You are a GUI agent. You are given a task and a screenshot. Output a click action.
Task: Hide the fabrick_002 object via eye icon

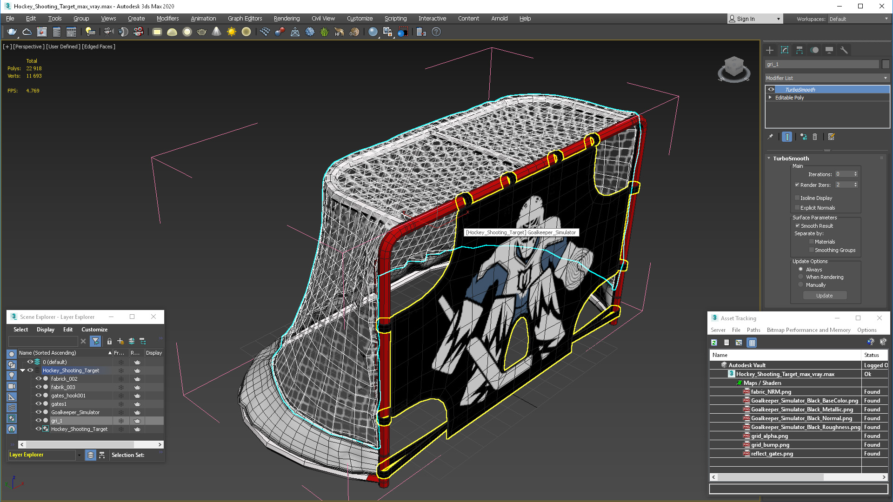tap(39, 378)
